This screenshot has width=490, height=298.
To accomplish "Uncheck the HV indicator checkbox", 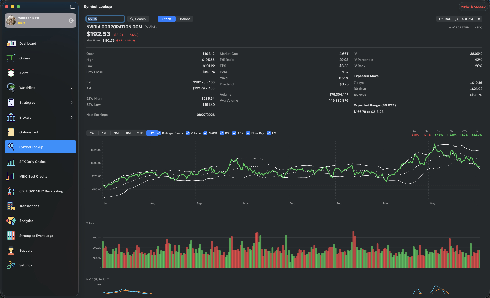I will coord(269,133).
